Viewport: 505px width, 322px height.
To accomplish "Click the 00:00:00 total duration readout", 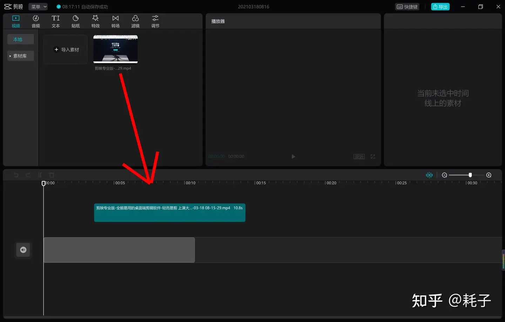I will 236,156.
